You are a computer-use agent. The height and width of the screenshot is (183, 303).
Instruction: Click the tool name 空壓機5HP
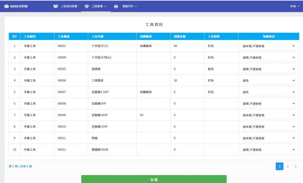(x=99, y=104)
